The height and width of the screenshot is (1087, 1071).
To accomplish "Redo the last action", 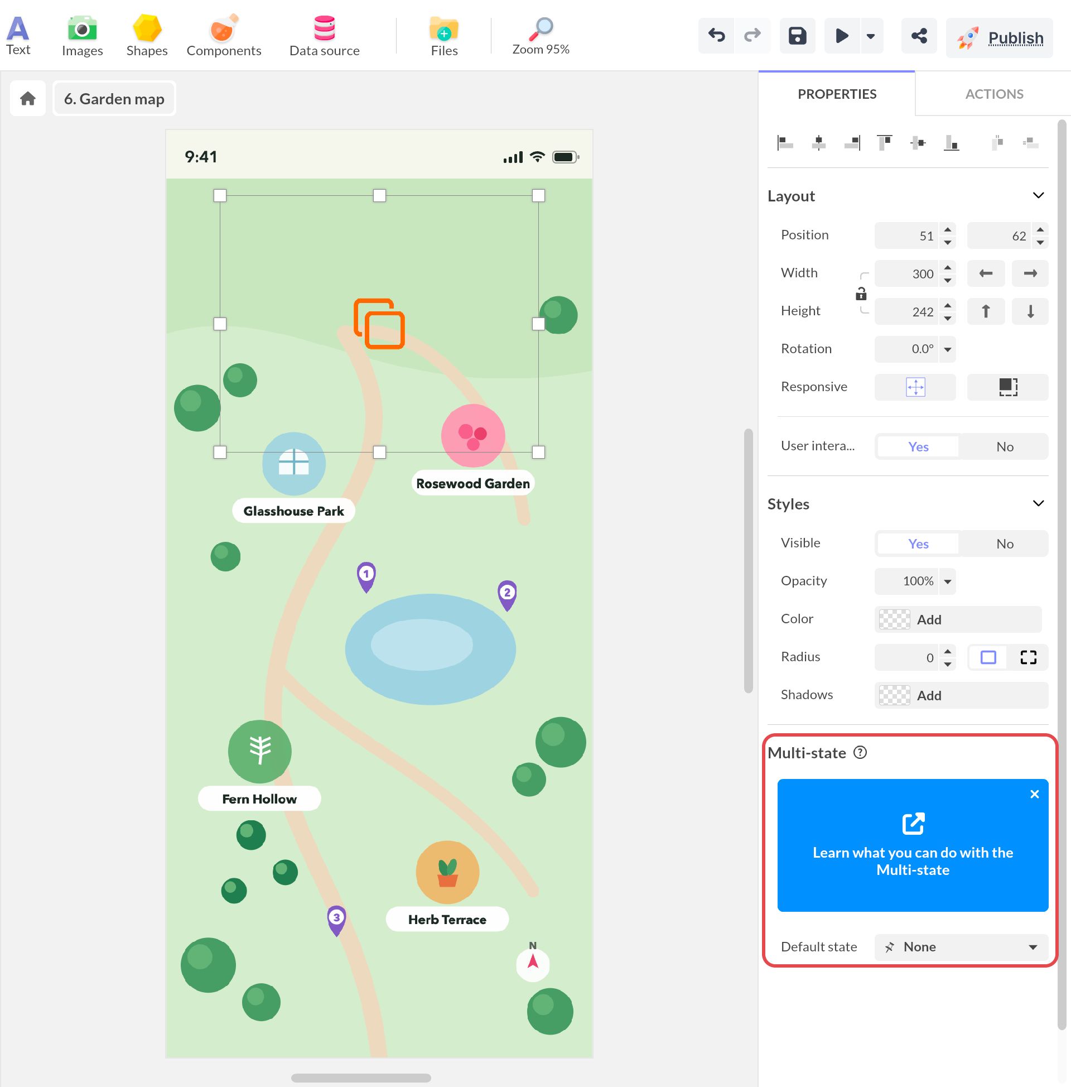I will 752,36.
